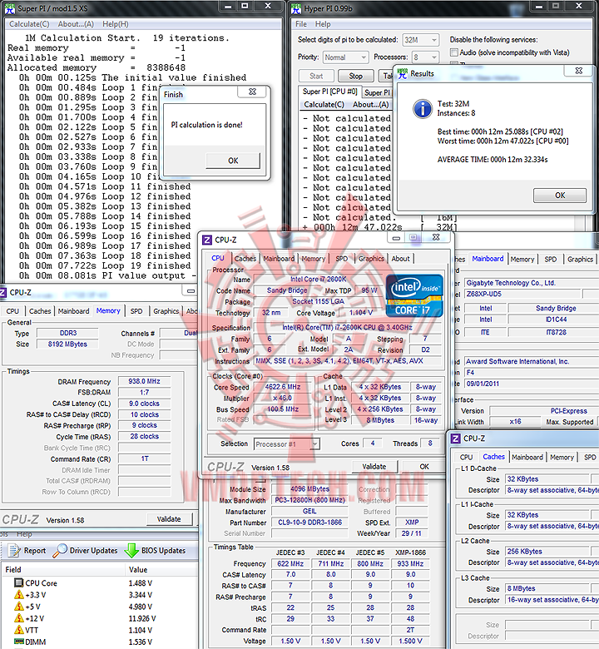Click the Field column header in sensor list
Screen dimensions: 599x649
point(12,569)
